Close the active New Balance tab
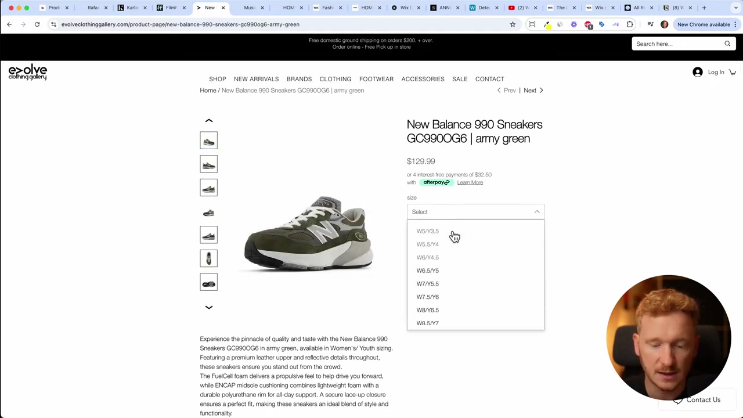Image resolution: width=743 pixels, height=418 pixels. [x=223, y=8]
